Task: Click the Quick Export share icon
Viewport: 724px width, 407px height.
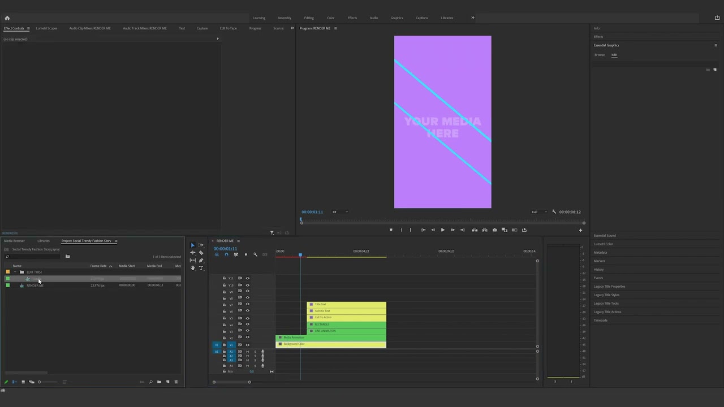Action: [x=717, y=18]
